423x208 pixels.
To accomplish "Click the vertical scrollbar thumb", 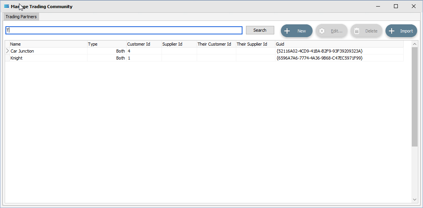I will click(x=414, y=97).
